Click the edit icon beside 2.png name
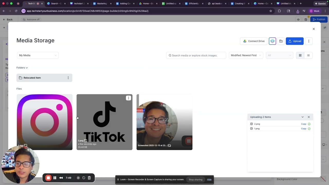This screenshot has height=185, width=329. pos(85,141)
